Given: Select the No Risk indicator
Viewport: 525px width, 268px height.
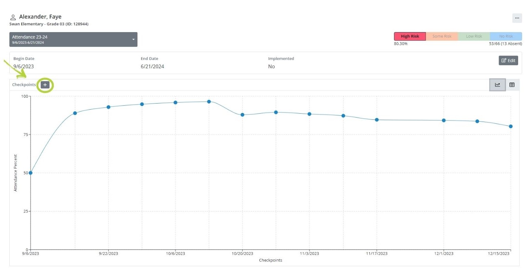Looking at the screenshot, I should pos(506,36).
